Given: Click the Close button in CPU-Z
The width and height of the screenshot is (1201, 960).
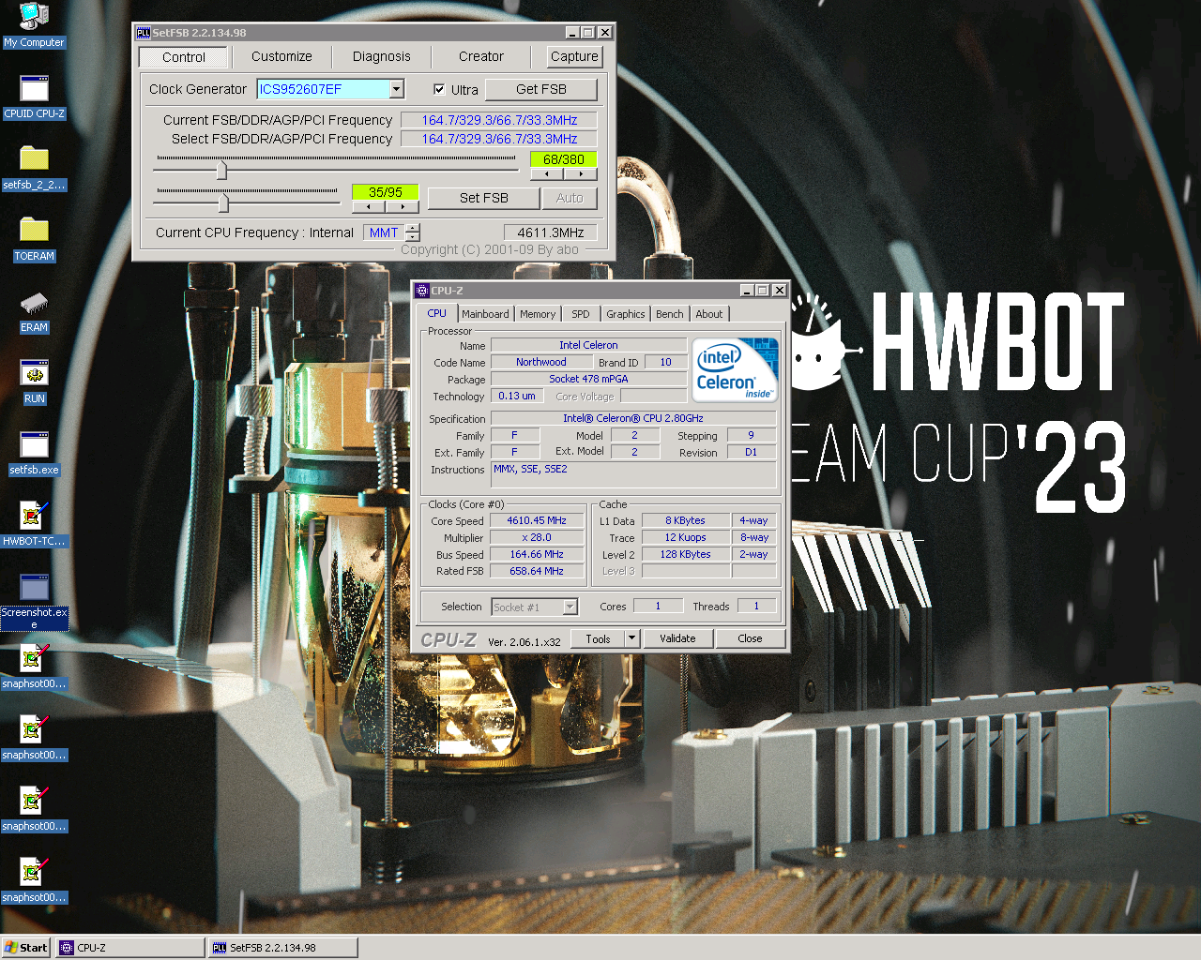Looking at the screenshot, I should (x=750, y=638).
